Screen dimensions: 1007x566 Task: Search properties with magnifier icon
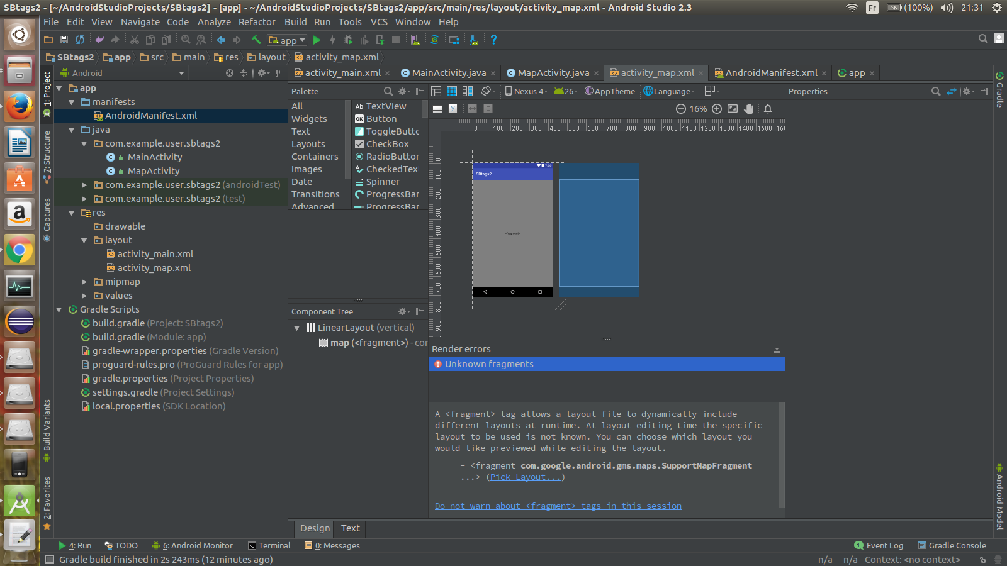click(936, 91)
